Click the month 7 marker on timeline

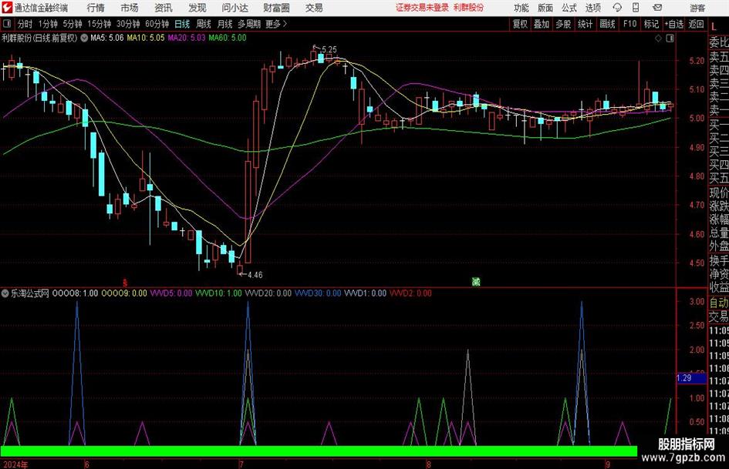241,464
